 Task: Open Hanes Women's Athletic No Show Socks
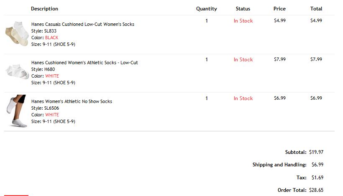click(x=72, y=101)
